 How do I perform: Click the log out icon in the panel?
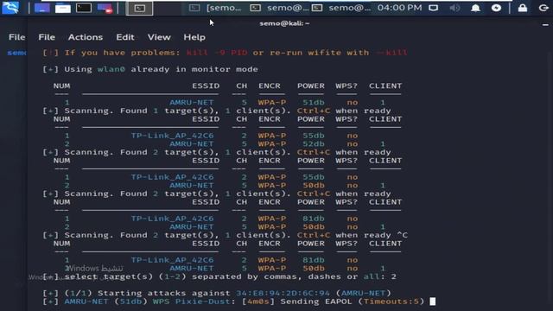coord(543,8)
